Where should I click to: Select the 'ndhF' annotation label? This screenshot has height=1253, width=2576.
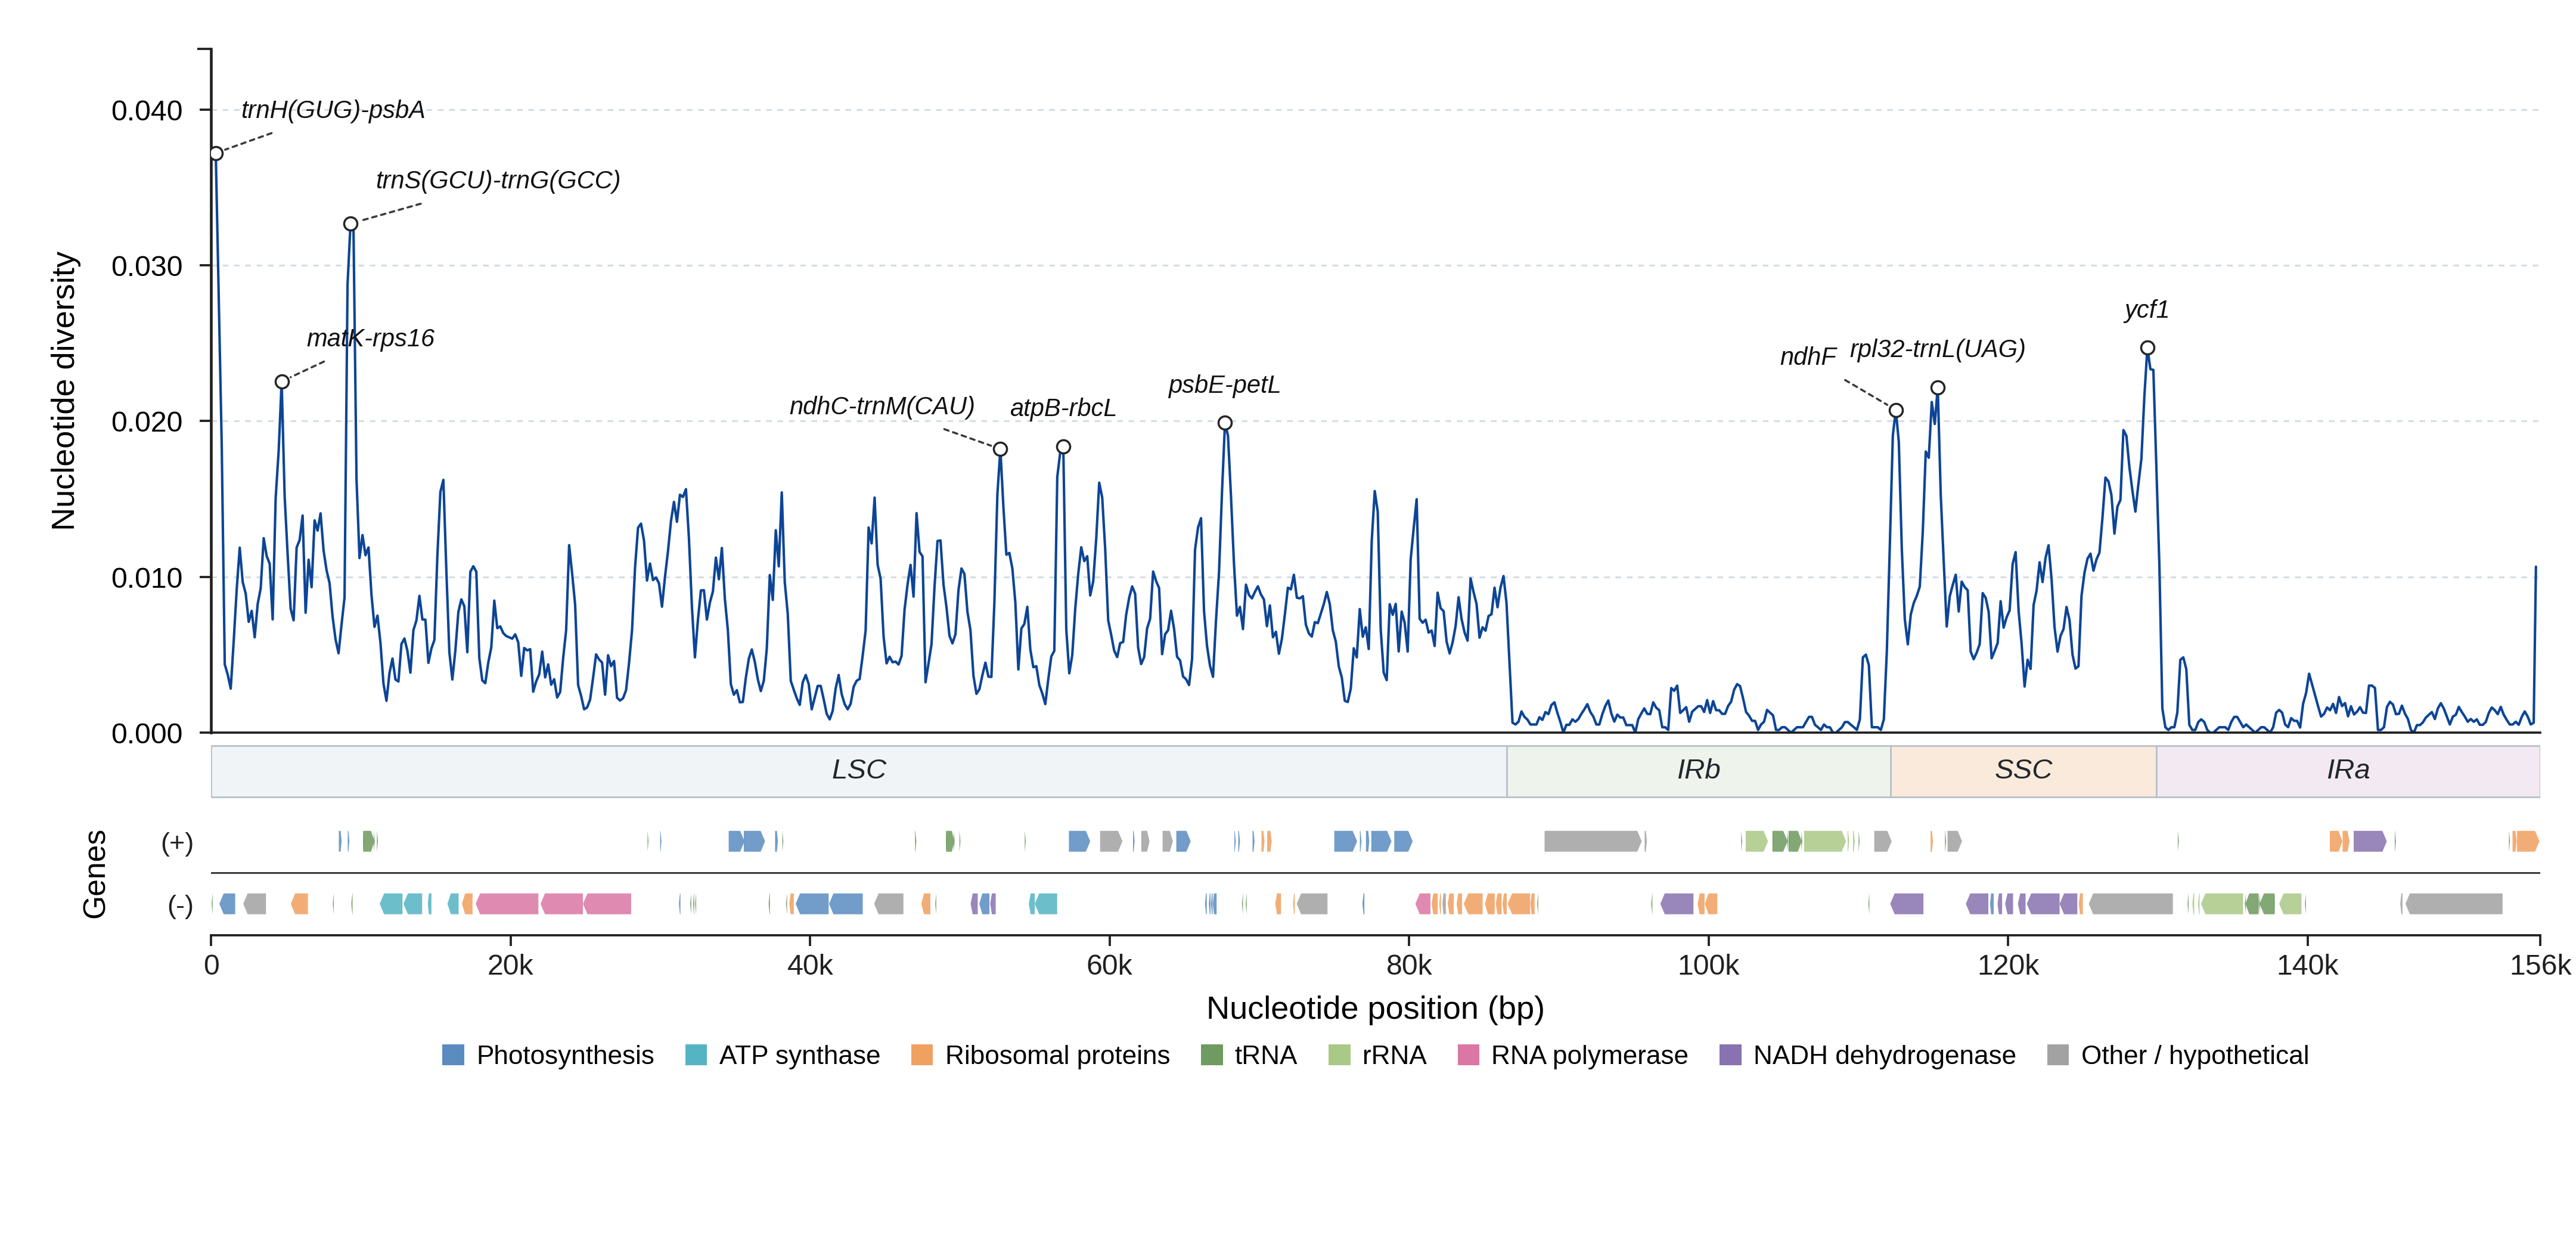1808,357
